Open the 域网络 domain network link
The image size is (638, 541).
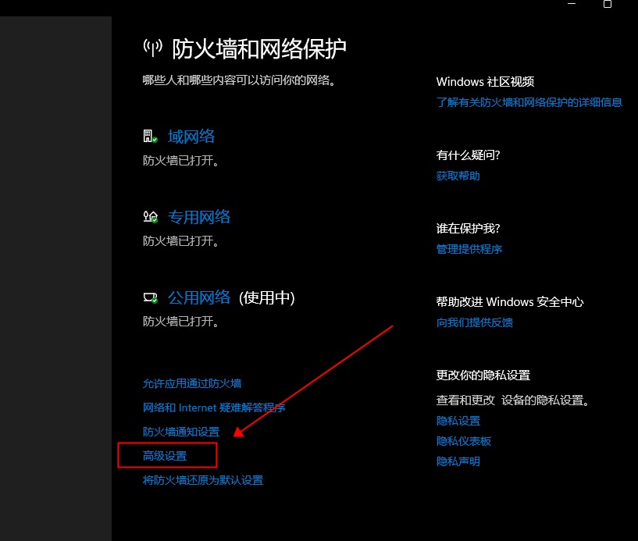191,137
